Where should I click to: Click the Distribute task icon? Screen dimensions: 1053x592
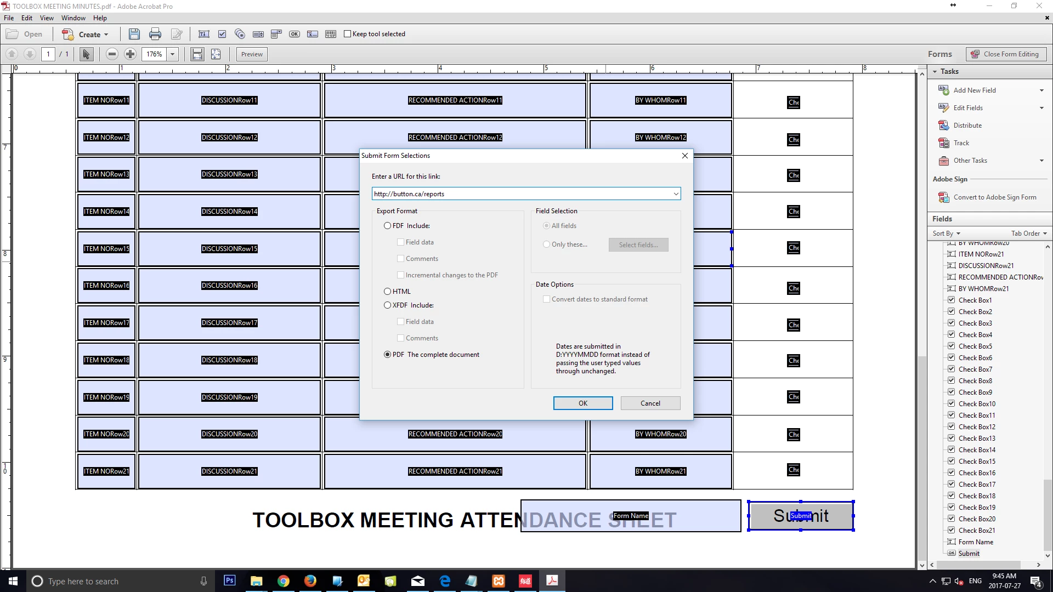943,126
